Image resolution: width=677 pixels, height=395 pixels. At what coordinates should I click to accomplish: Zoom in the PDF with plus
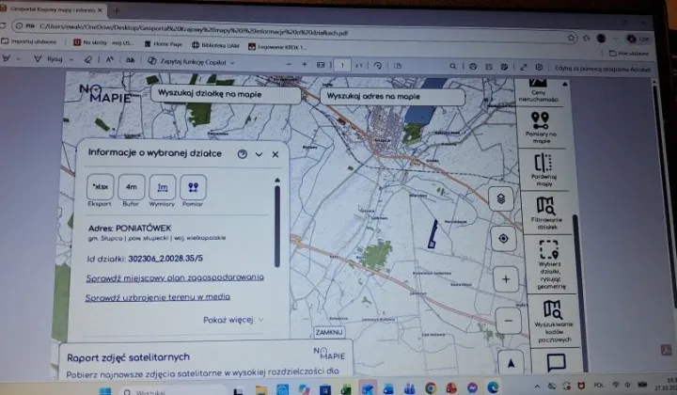[305, 64]
